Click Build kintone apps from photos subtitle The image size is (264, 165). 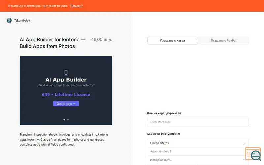[66, 85]
